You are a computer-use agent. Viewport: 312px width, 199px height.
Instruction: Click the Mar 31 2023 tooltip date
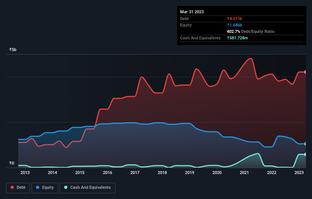point(192,12)
